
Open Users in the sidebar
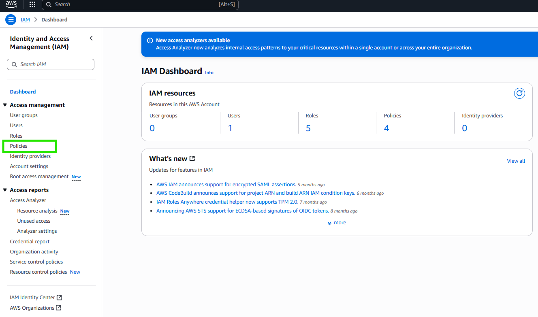pyautogui.click(x=16, y=126)
